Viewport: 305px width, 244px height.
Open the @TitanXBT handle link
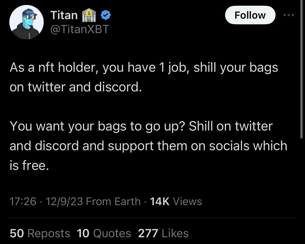pyautogui.click(x=80, y=29)
